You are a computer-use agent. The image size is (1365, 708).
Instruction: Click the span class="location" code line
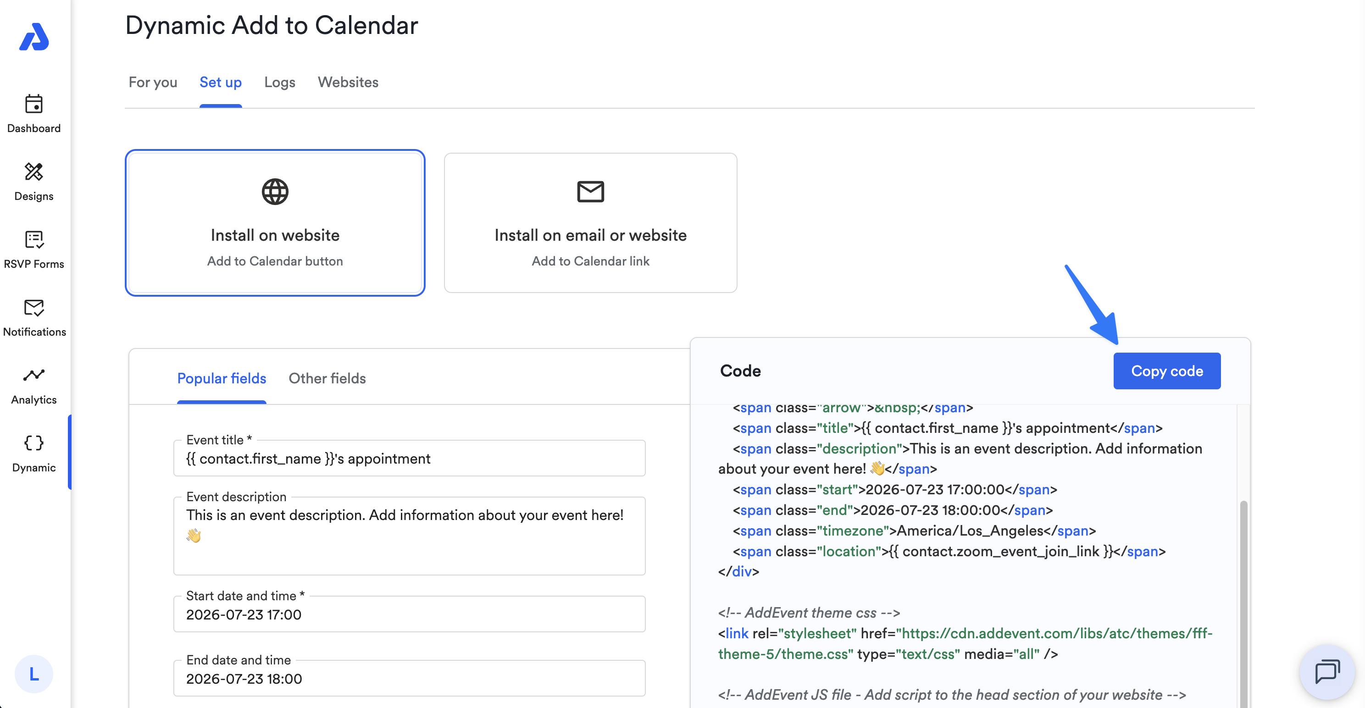point(949,551)
